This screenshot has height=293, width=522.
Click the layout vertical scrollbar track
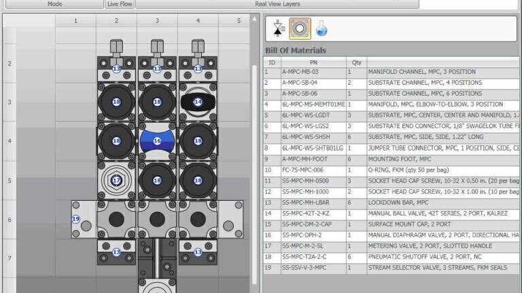(254, 174)
